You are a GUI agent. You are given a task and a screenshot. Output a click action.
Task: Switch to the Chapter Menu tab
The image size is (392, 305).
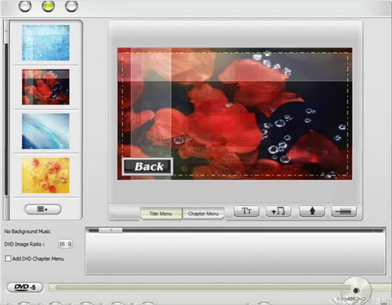point(203,214)
